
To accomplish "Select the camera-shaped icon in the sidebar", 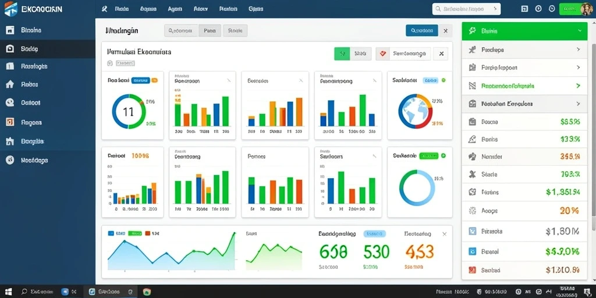I will pyautogui.click(x=10, y=49).
